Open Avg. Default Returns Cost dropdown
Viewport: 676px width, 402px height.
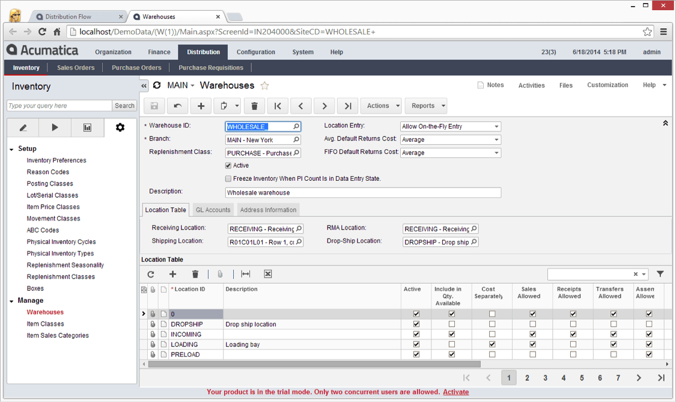(x=496, y=140)
